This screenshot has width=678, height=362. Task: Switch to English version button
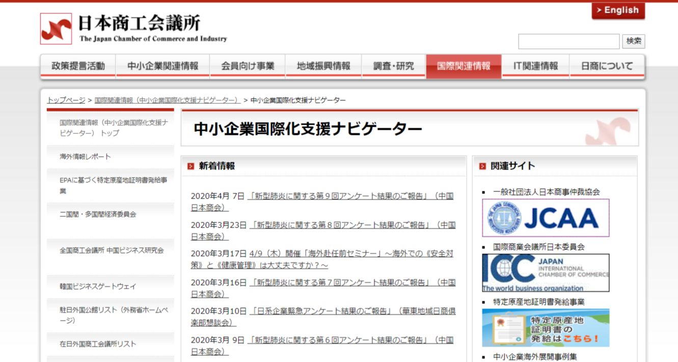coord(618,11)
